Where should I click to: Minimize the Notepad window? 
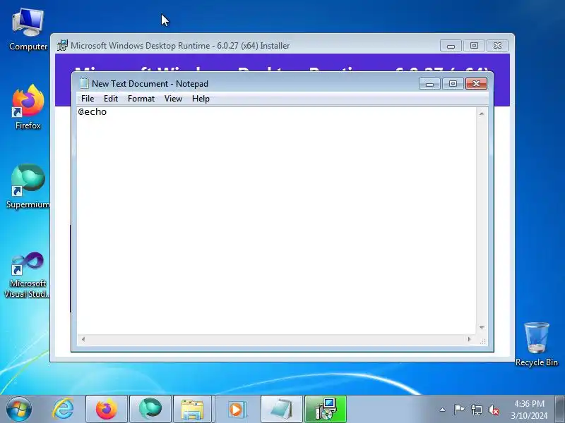[429, 84]
